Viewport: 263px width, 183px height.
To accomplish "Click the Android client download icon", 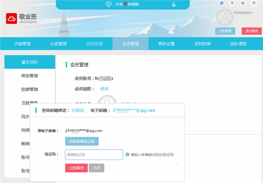I will click(253, 3).
